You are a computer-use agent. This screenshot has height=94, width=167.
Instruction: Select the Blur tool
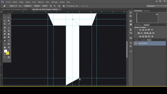click(x=5, y=37)
